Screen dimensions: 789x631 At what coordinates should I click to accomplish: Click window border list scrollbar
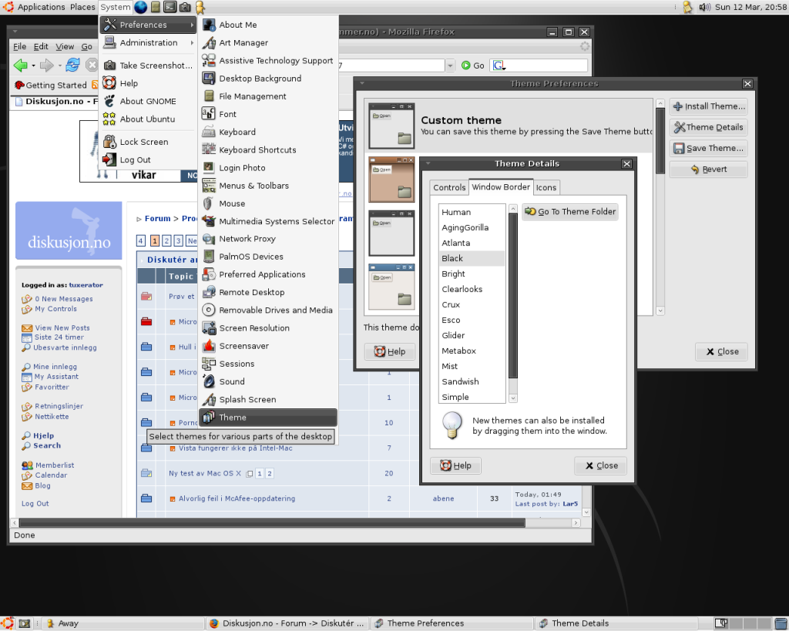coord(512,295)
